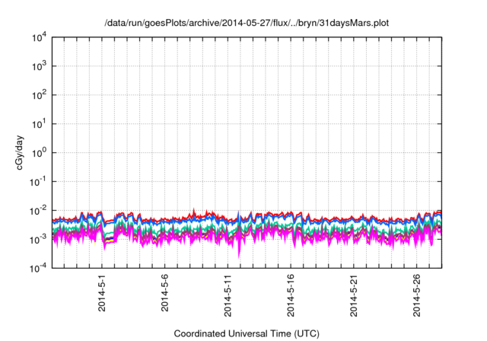
Task: Click the plot title file path text
Action: [x=247, y=22]
